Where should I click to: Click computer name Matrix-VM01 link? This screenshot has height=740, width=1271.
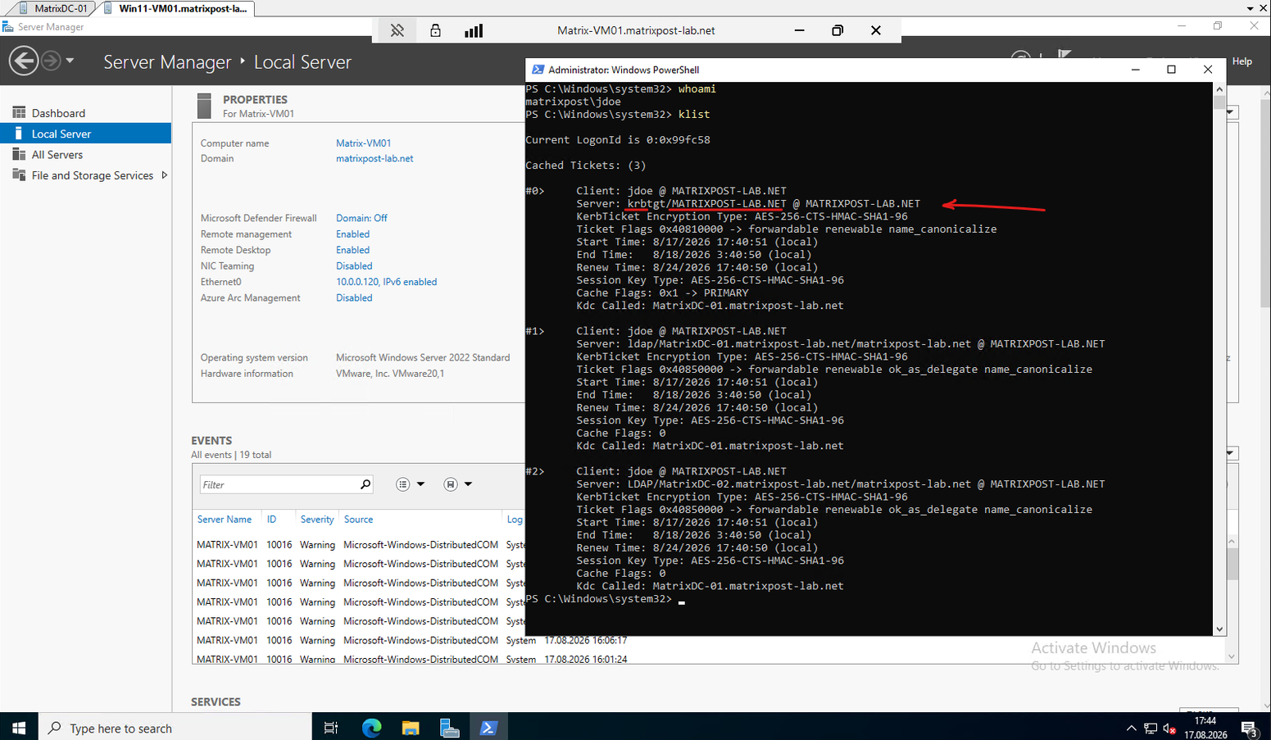pyautogui.click(x=363, y=143)
